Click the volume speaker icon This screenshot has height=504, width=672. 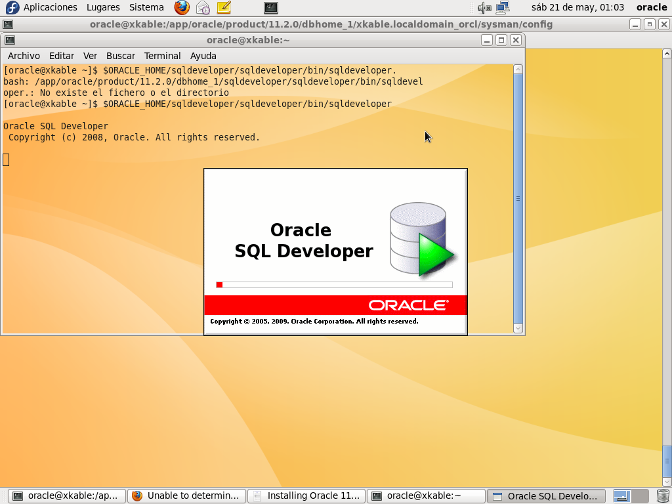[484, 7]
